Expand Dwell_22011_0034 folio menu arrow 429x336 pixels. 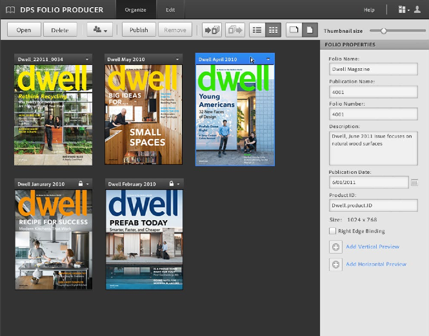point(87,59)
